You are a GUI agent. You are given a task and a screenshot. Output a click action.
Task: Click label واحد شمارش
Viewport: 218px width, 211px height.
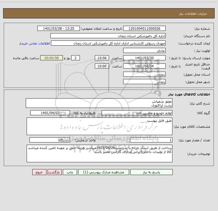85,140
